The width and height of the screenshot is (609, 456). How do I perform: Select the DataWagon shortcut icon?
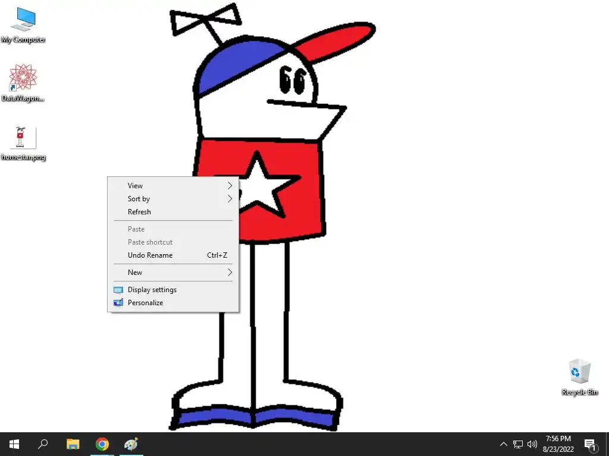23,83
